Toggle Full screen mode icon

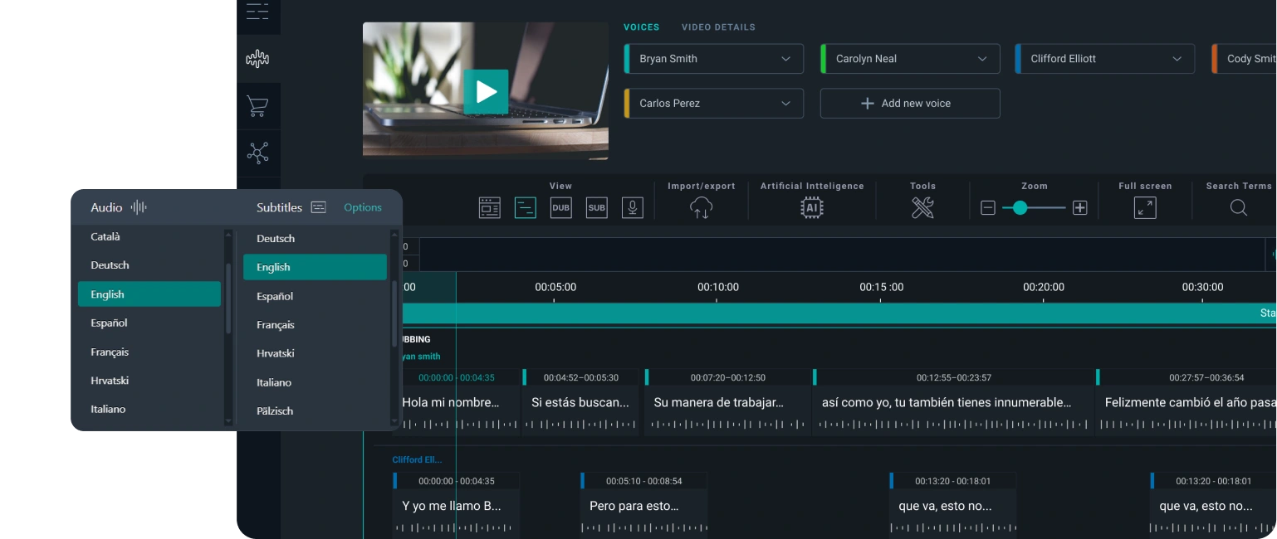coord(1145,208)
